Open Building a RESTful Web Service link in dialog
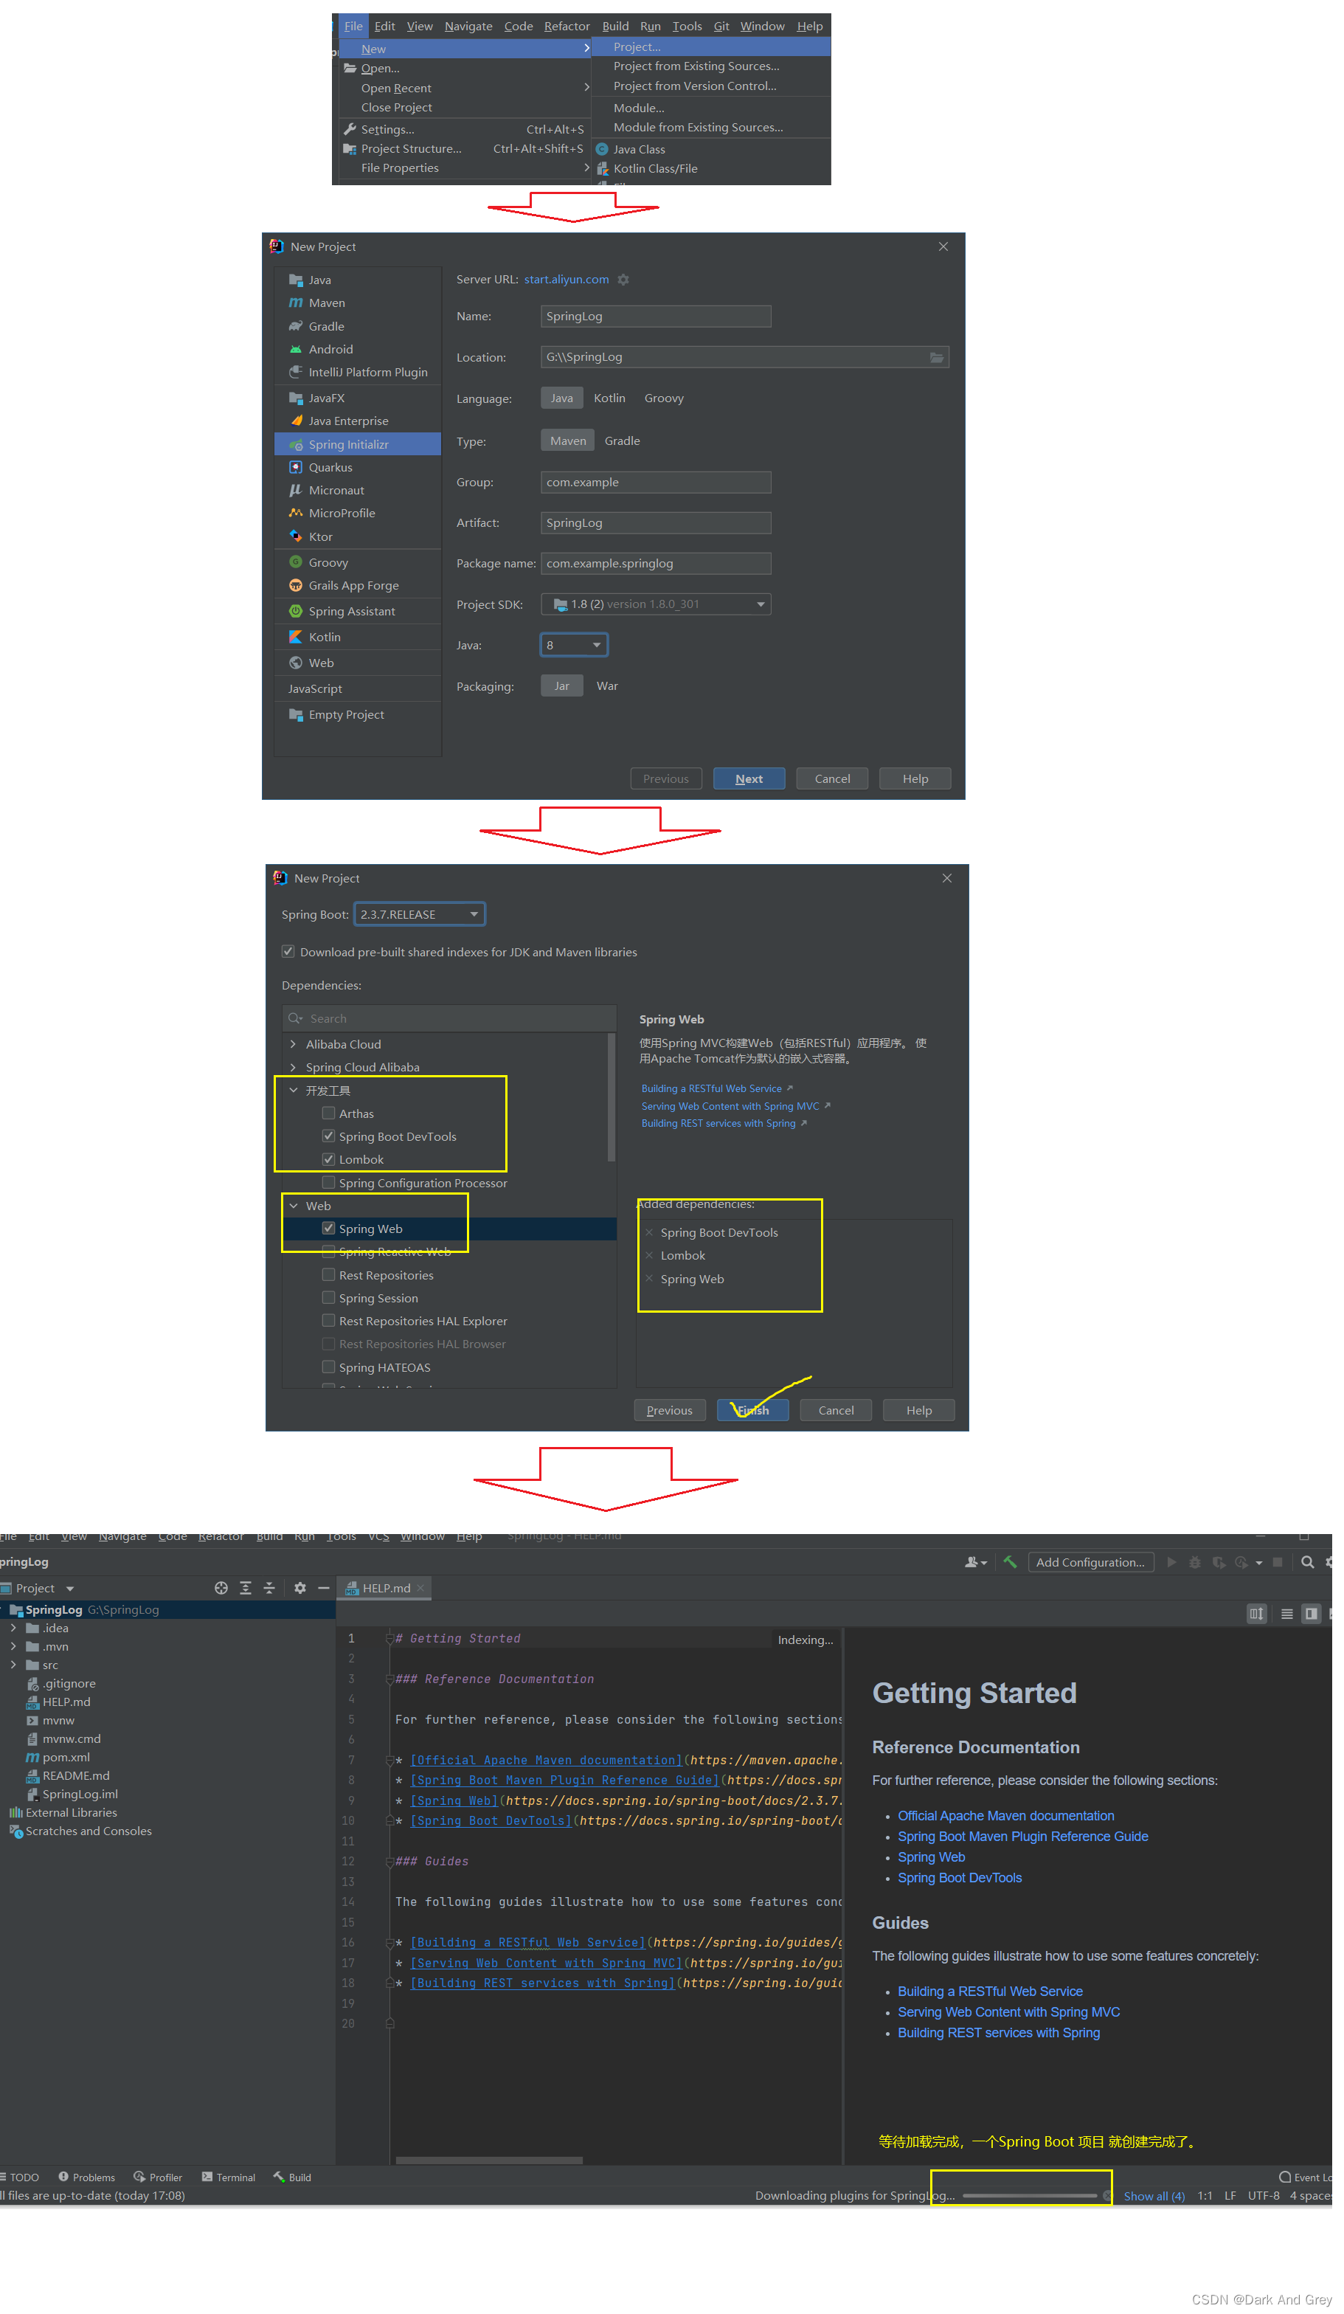This screenshot has width=1344, height=2314. click(x=712, y=1089)
